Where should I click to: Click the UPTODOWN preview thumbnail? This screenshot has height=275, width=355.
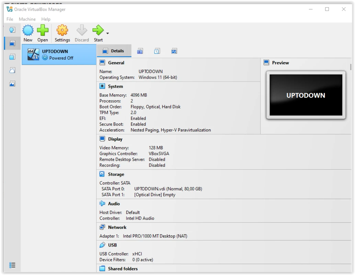[305, 95]
